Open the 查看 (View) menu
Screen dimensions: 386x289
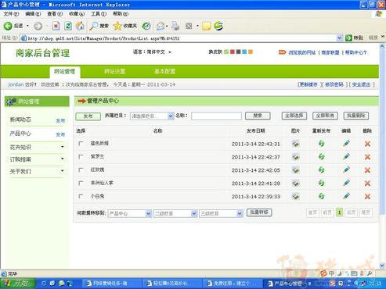point(55,13)
